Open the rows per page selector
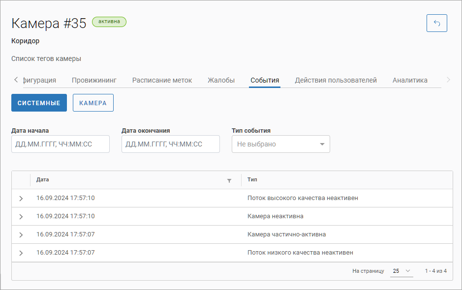This screenshot has height=290, width=462. pyautogui.click(x=401, y=271)
